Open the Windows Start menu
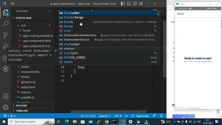The image size is (222, 125). click(4, 122)
